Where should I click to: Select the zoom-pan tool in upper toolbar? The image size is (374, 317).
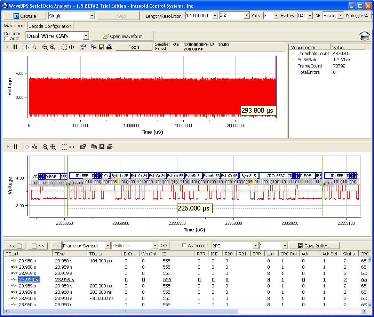[34, 47]
